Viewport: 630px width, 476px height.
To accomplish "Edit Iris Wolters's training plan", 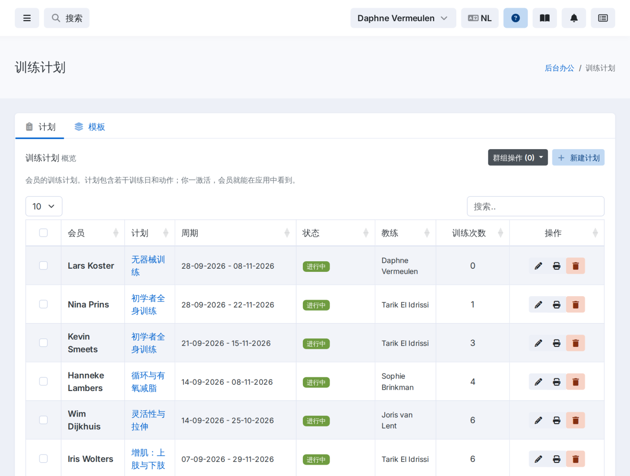I will coord(538,459).
